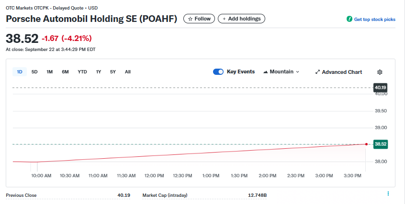Click the Porsche Automobil Holding SE title
Image resolution: width=405 pixels, height=204 pixels.
(91, 19)
